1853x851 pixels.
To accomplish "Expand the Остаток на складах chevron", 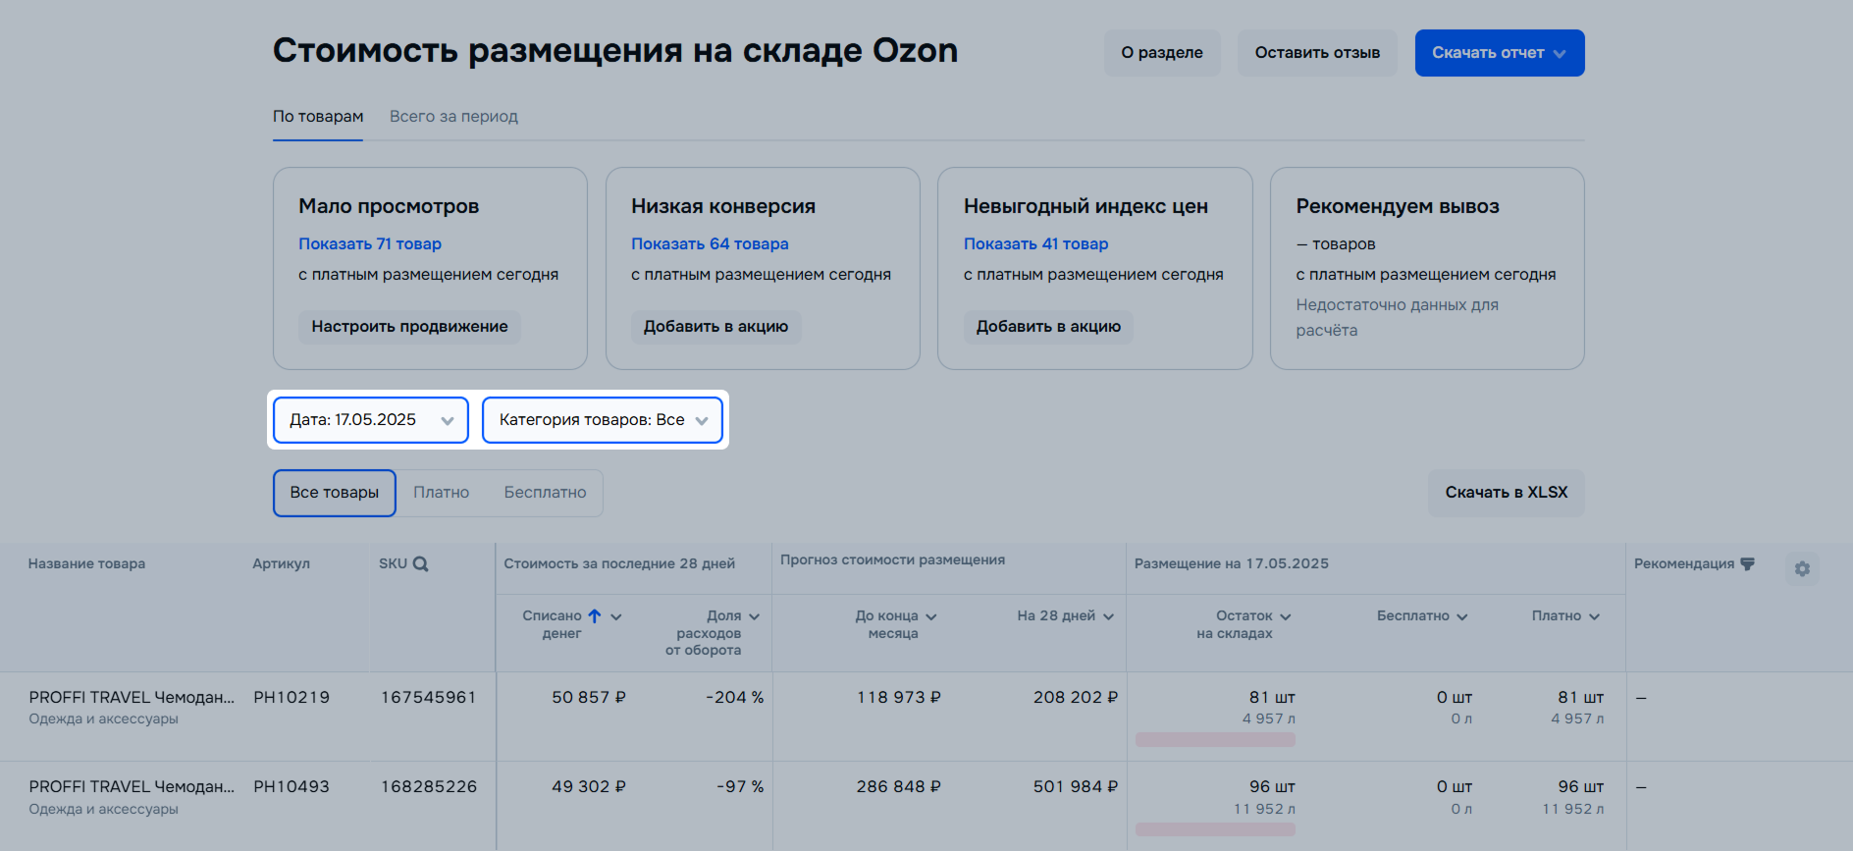I will coord(1286,616).
